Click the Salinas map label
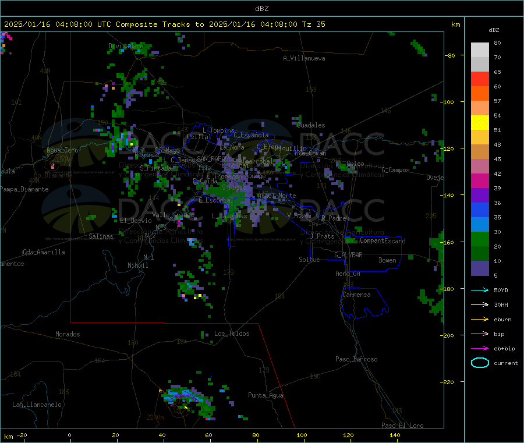The width and height of the screenshot is (524, 443). [x=101, y=236]
